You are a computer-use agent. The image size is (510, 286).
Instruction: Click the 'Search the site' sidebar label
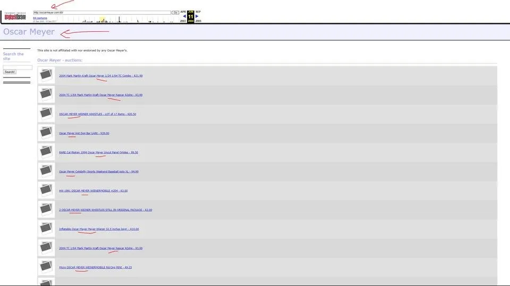click(x=13, y=56)
